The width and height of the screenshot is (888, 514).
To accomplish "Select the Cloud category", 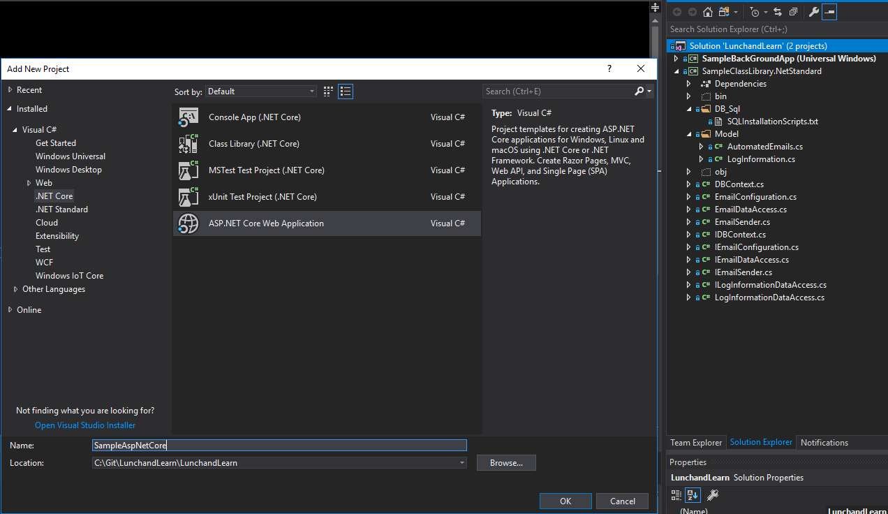I will (47, 223).
